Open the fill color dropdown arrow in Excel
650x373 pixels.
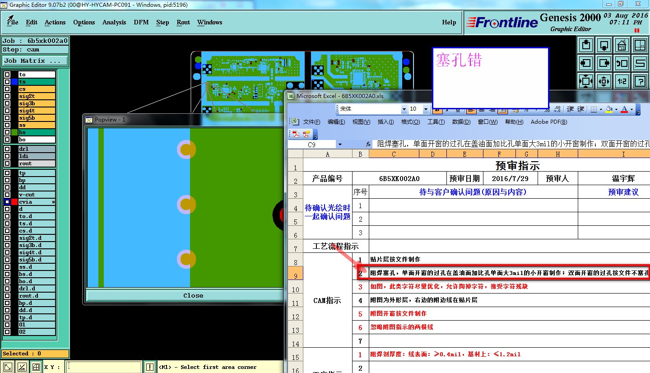616,109
